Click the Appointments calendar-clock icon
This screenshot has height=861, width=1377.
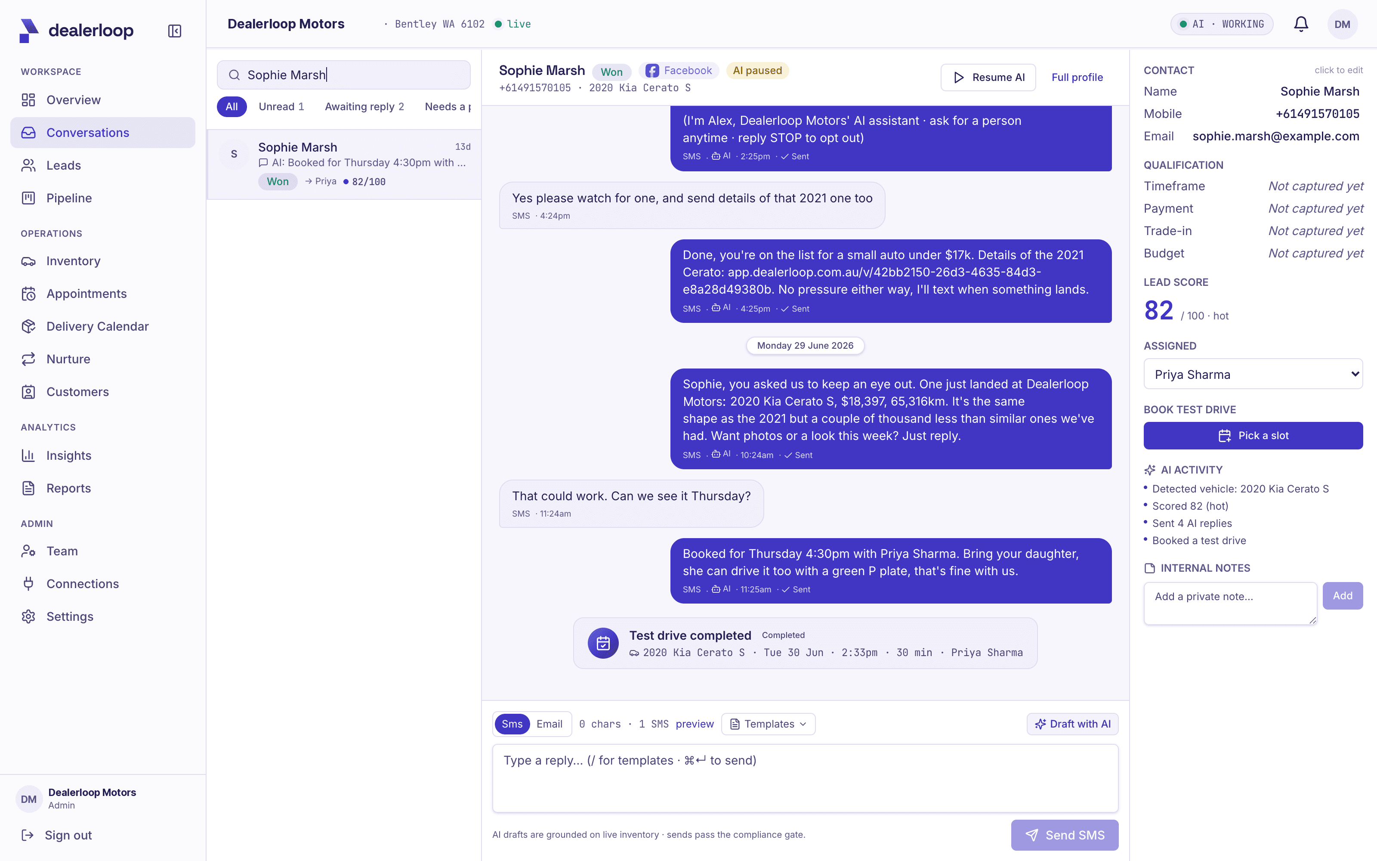28,294
